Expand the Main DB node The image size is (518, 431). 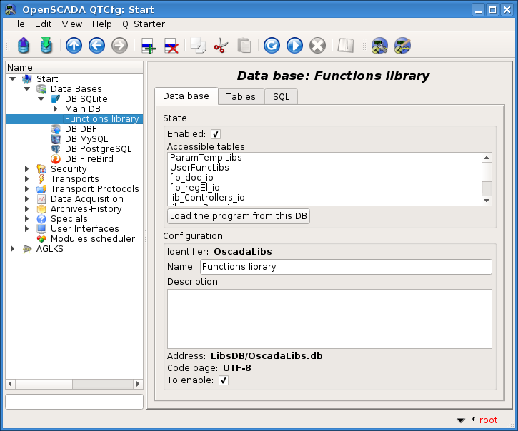coord(56,109)
